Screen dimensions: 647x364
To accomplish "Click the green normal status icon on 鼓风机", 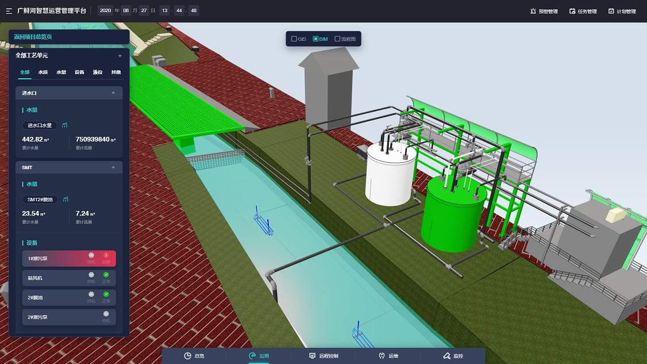I will (x=106, y=275).
